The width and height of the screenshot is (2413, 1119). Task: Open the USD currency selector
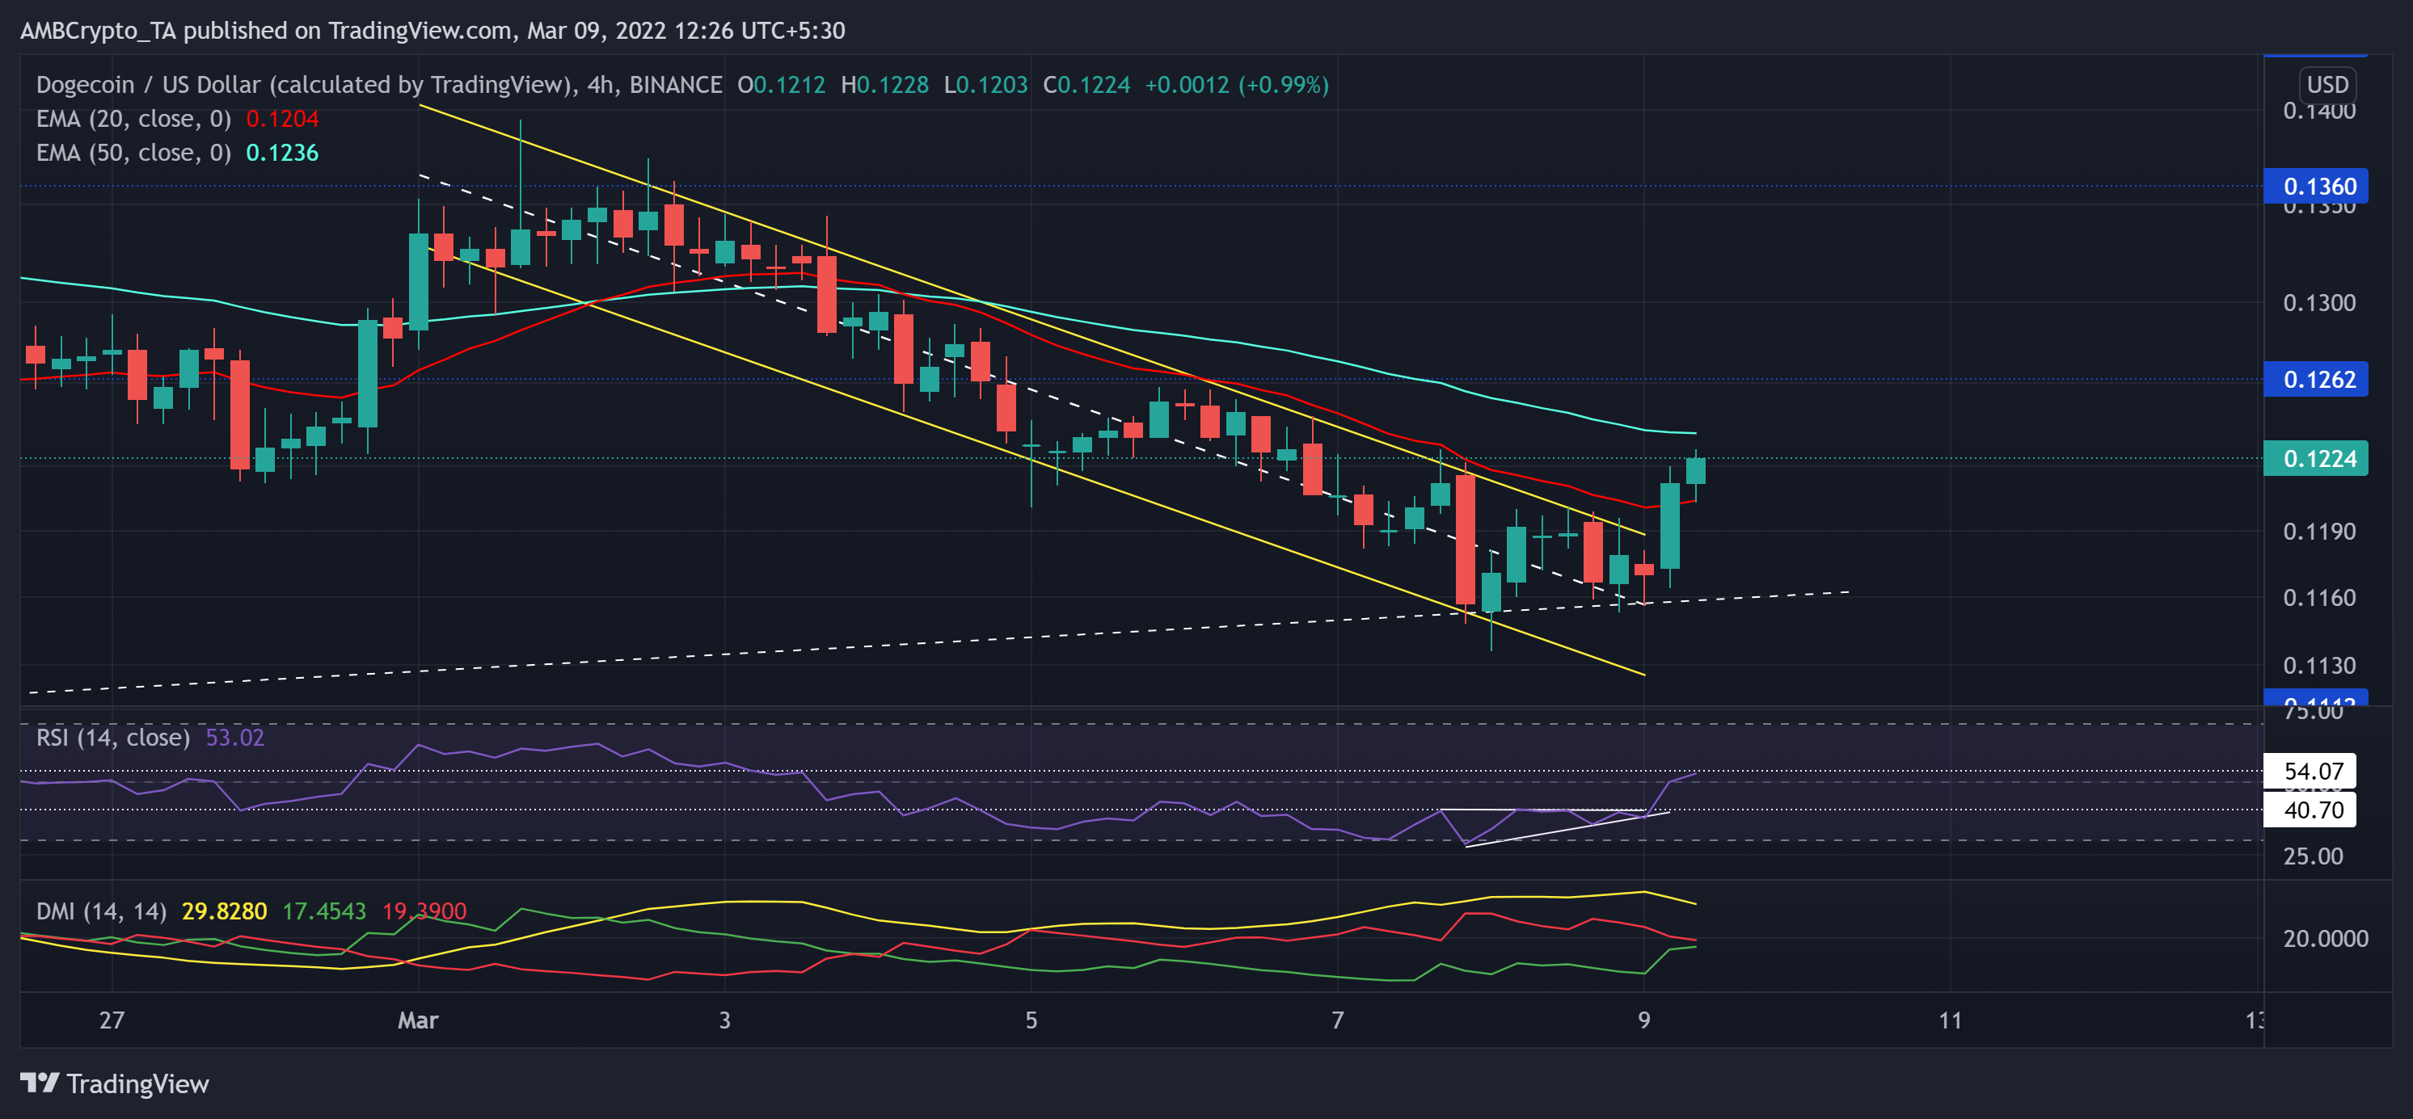pos(2329,84)
